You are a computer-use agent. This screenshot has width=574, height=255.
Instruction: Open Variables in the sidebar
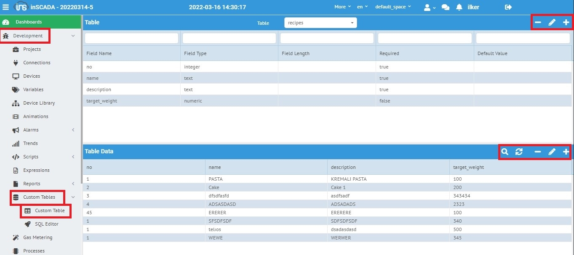(33, 89)
